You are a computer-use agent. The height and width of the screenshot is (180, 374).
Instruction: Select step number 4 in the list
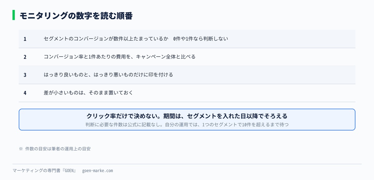25,93
